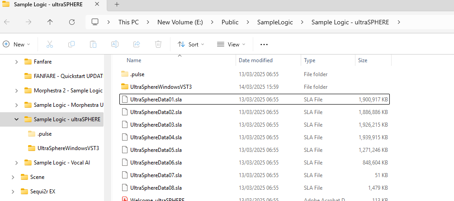Refresh the current folder view
Viewport: 454px width, 201px height.
pos(72,22)
